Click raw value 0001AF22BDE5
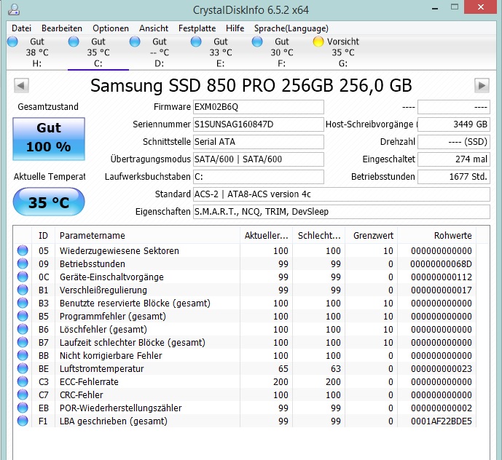502x460 pixels. (442, 421)
